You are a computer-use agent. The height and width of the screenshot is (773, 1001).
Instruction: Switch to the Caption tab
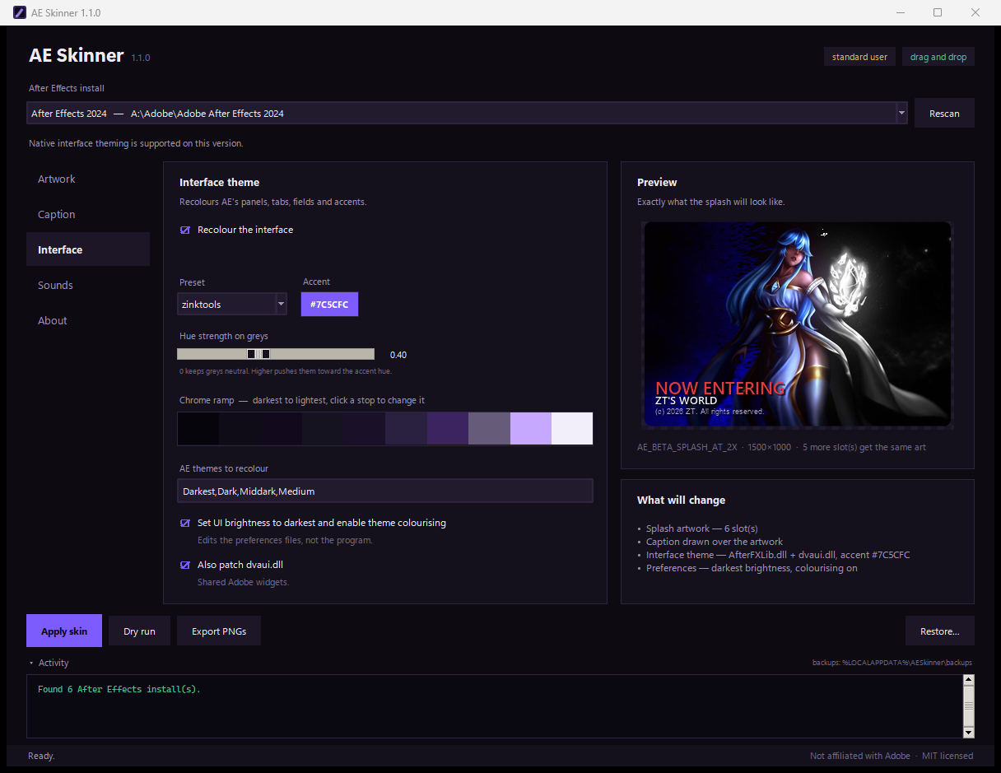click(x=88, y=214)
